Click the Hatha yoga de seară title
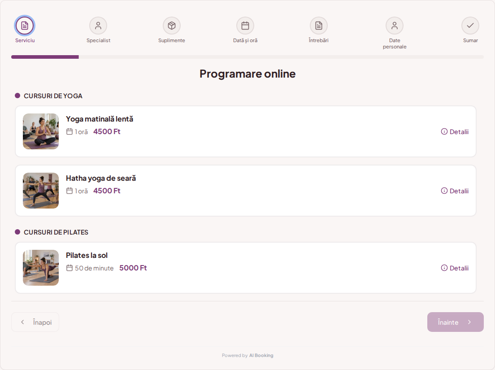 coord(101,178)
